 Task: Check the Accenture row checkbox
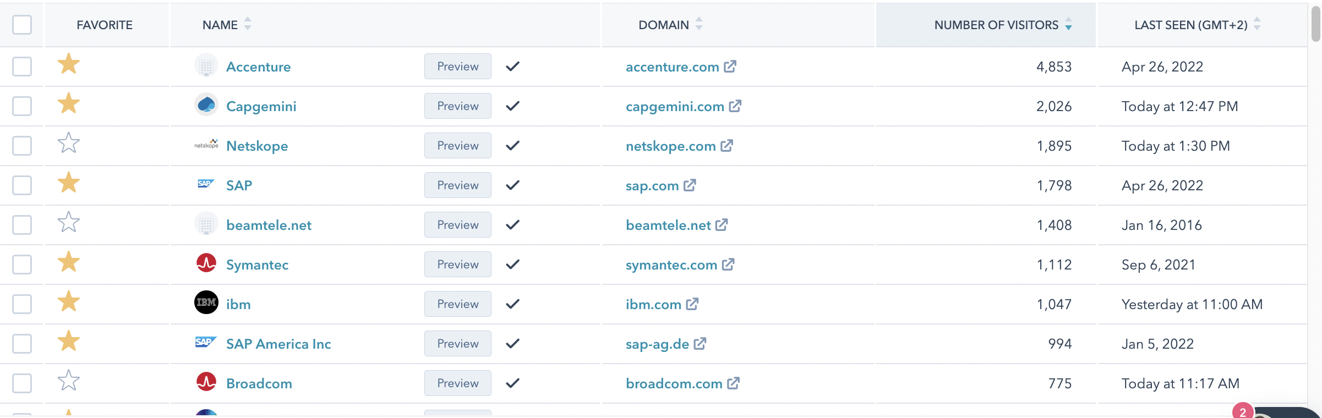click(22, 67)
